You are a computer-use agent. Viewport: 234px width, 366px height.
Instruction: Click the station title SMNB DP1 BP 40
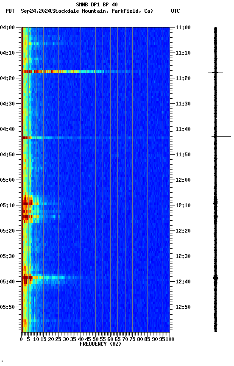(x=97, y=4)
